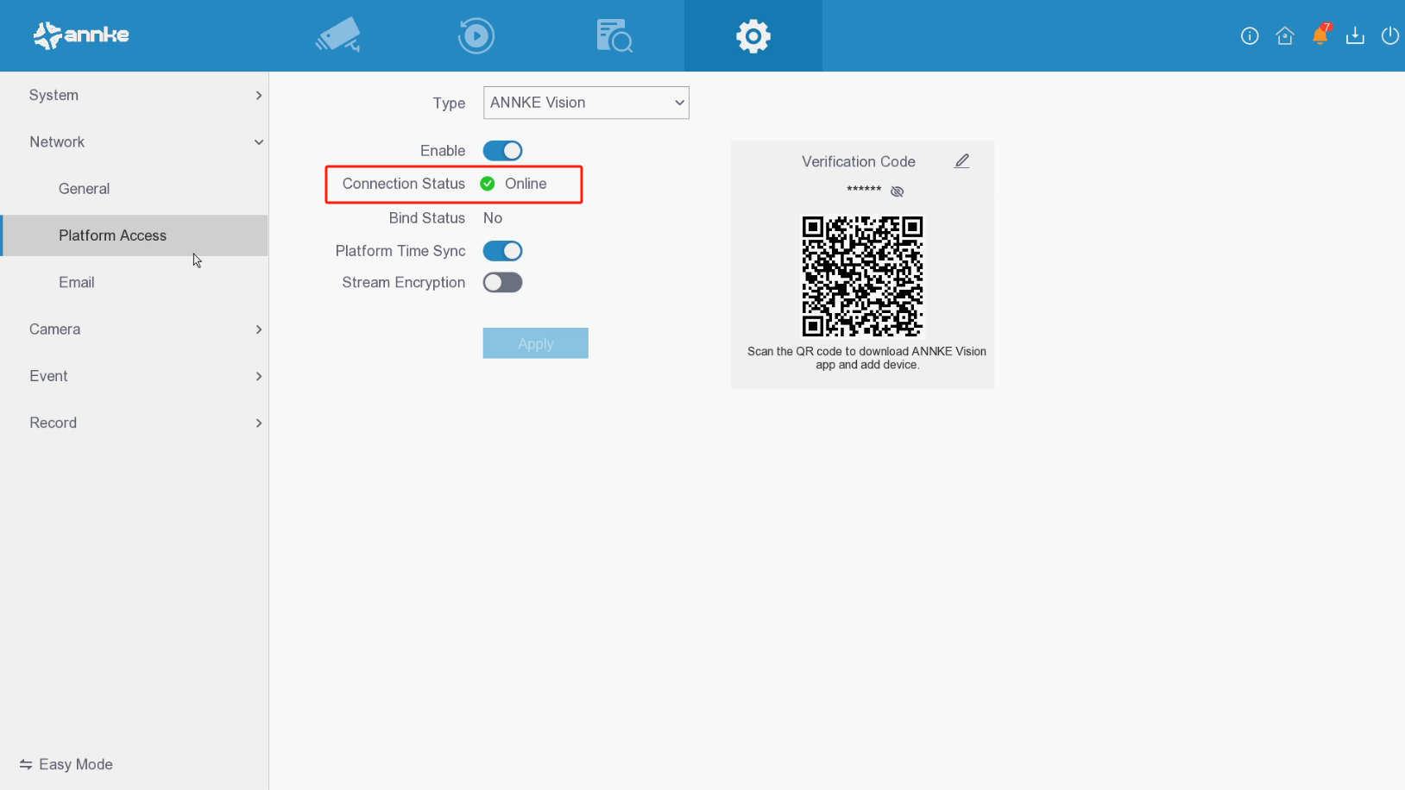Open the Type dropdown

pyautogui.click(x=586, y=103)
